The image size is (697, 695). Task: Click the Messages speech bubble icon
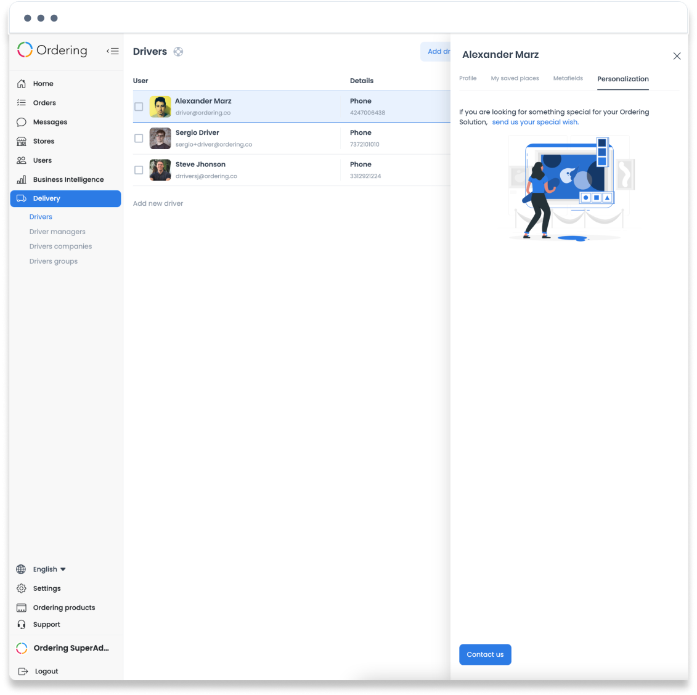(x=22, y=122)
